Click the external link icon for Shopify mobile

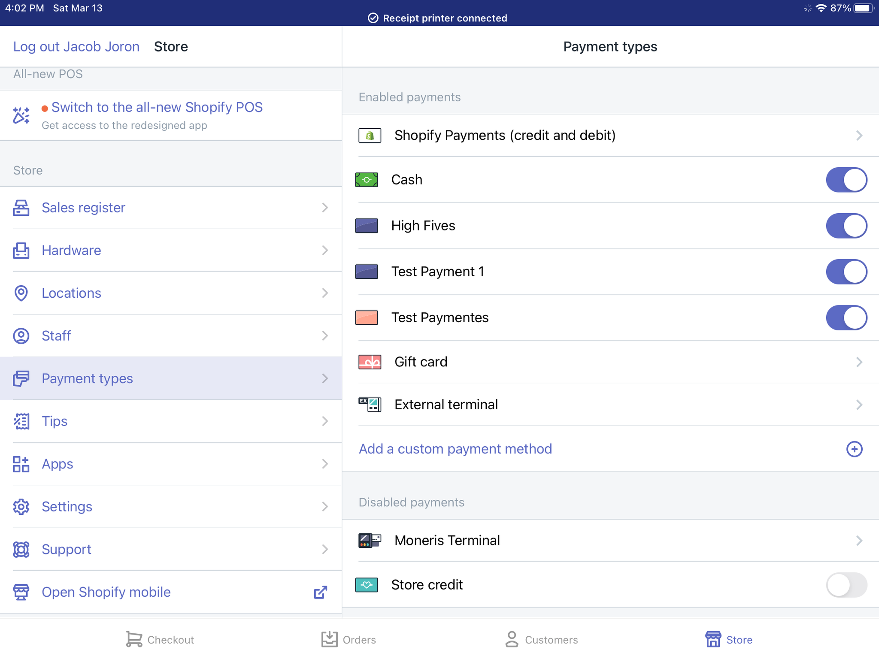click(x=320, y=592)
